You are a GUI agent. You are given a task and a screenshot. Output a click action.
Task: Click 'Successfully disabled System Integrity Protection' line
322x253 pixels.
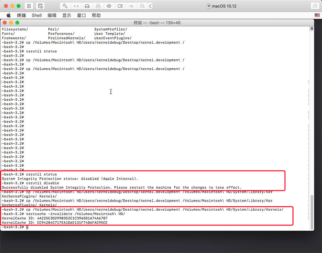pos(122,187)
